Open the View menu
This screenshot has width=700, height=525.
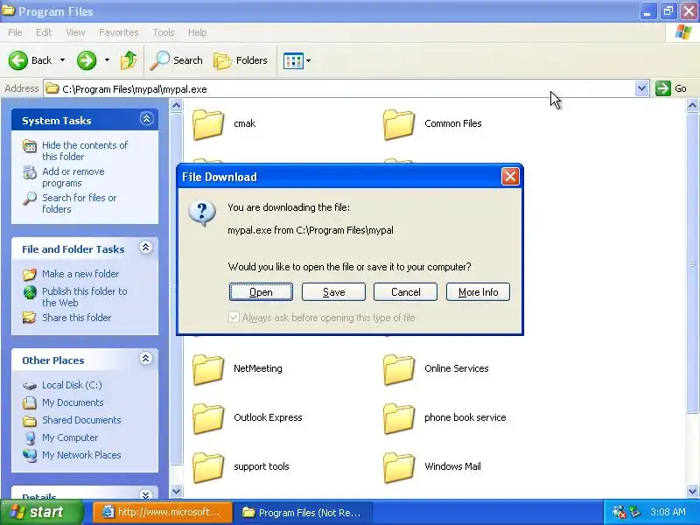[75, 32]
